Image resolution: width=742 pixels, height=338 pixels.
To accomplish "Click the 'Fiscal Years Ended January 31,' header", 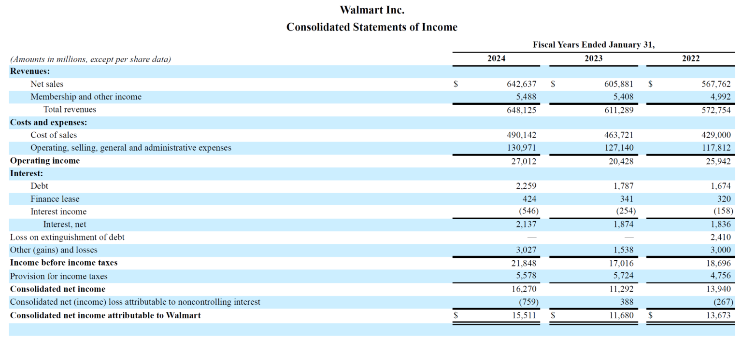I will (593, 44).
